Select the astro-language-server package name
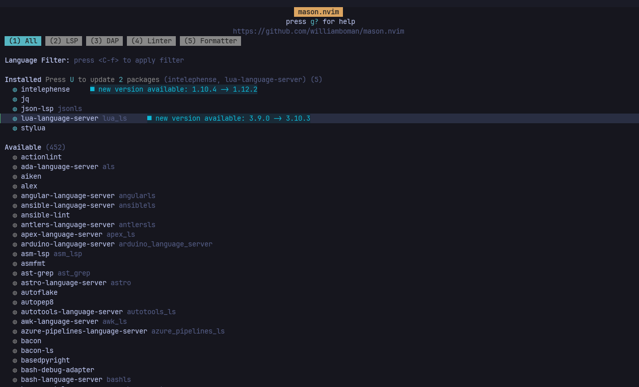639x387 pixels. 64,283
